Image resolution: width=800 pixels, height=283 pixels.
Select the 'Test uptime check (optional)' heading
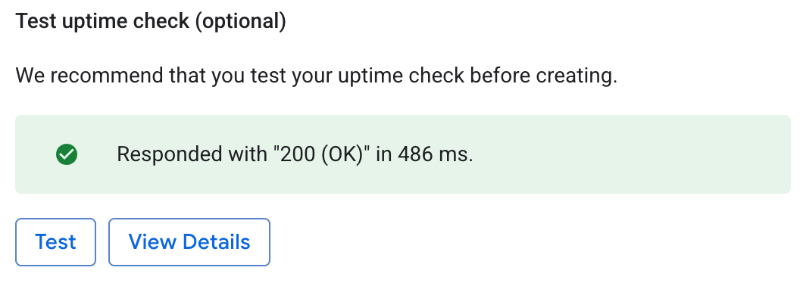click(151, 21)
